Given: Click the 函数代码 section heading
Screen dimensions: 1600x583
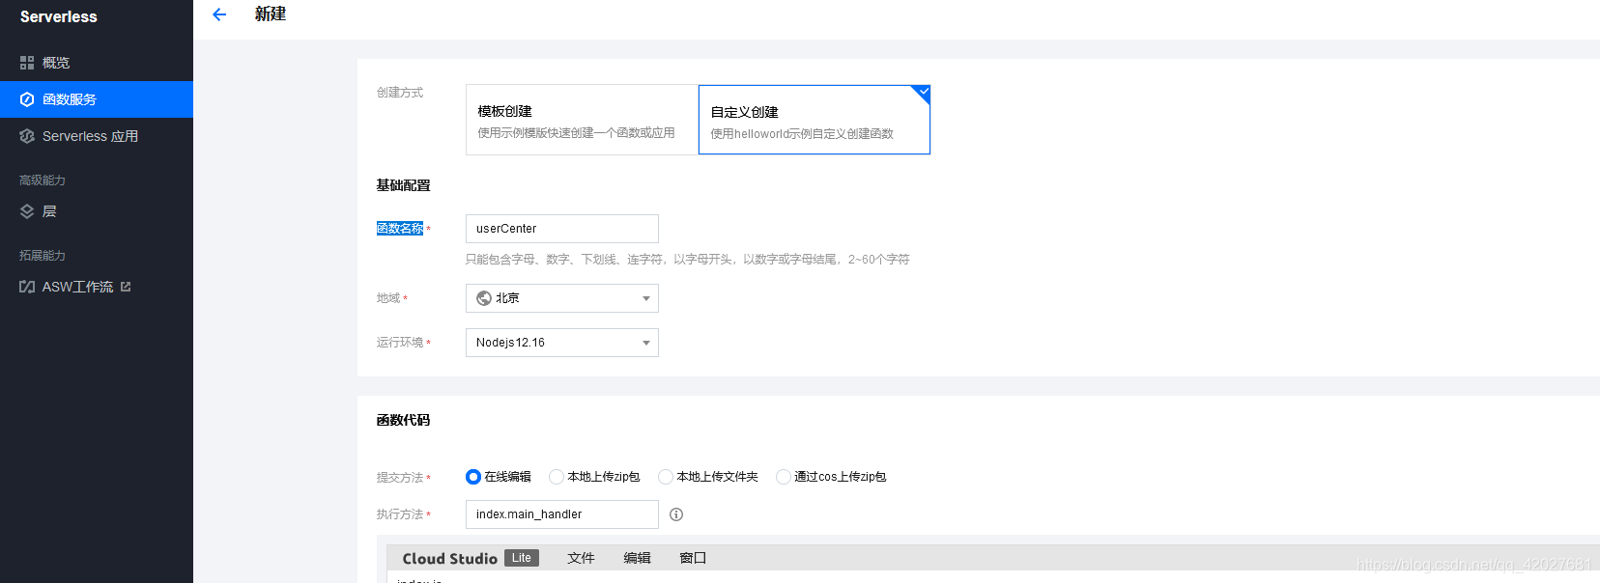Looking at the screenshot, I should click(404, 420).
